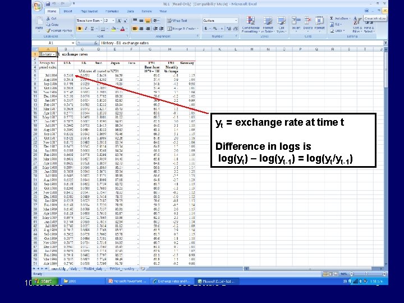Toggle Bold formatting

click(x=80, y=29)
